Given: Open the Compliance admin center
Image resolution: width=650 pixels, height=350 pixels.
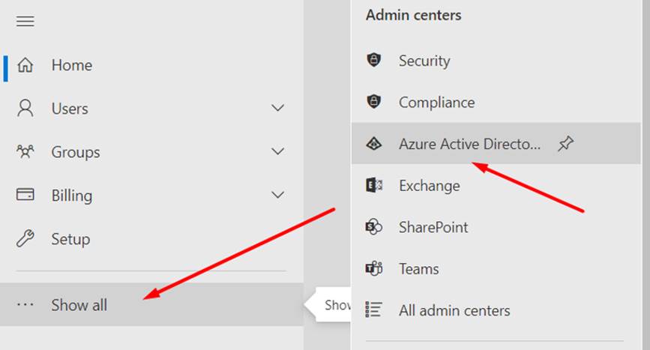Looking at the screenshot, I should (436, 103).
